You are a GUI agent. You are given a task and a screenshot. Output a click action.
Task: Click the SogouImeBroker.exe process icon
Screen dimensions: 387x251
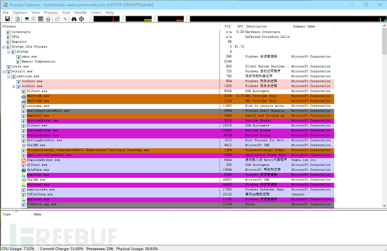coord(23,160)
